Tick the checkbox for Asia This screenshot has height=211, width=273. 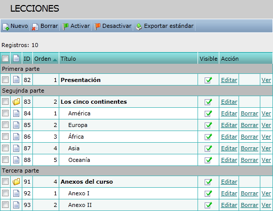tap(5, 148)
